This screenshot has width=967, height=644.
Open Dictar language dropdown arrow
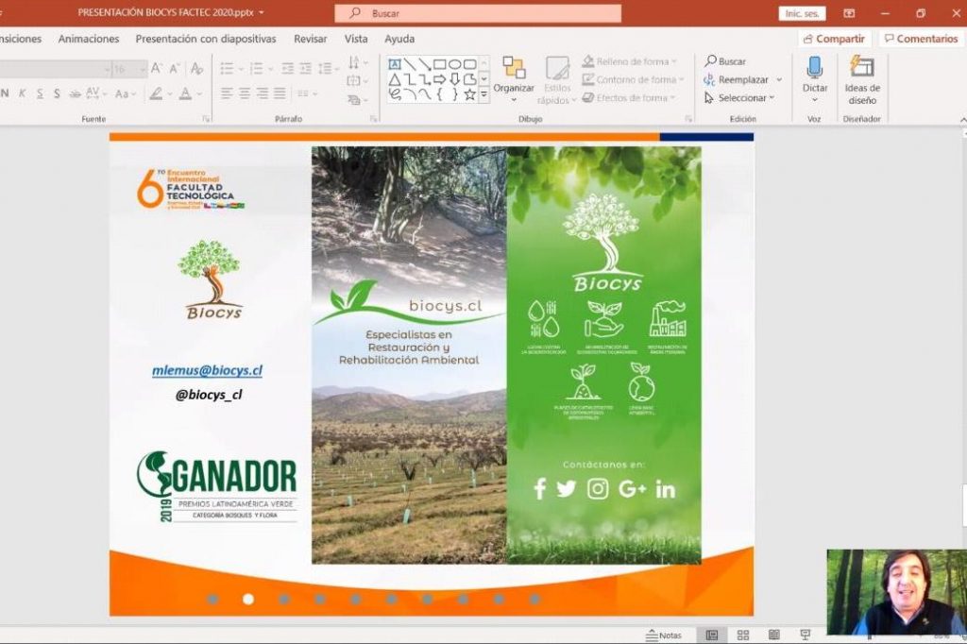815,100
